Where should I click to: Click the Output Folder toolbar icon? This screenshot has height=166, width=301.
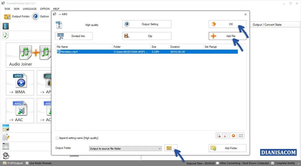8,17
